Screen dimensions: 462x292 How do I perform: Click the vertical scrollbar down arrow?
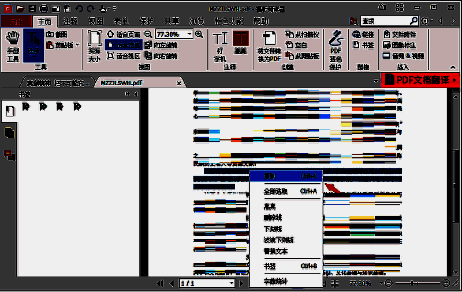(x=456, y=272)
